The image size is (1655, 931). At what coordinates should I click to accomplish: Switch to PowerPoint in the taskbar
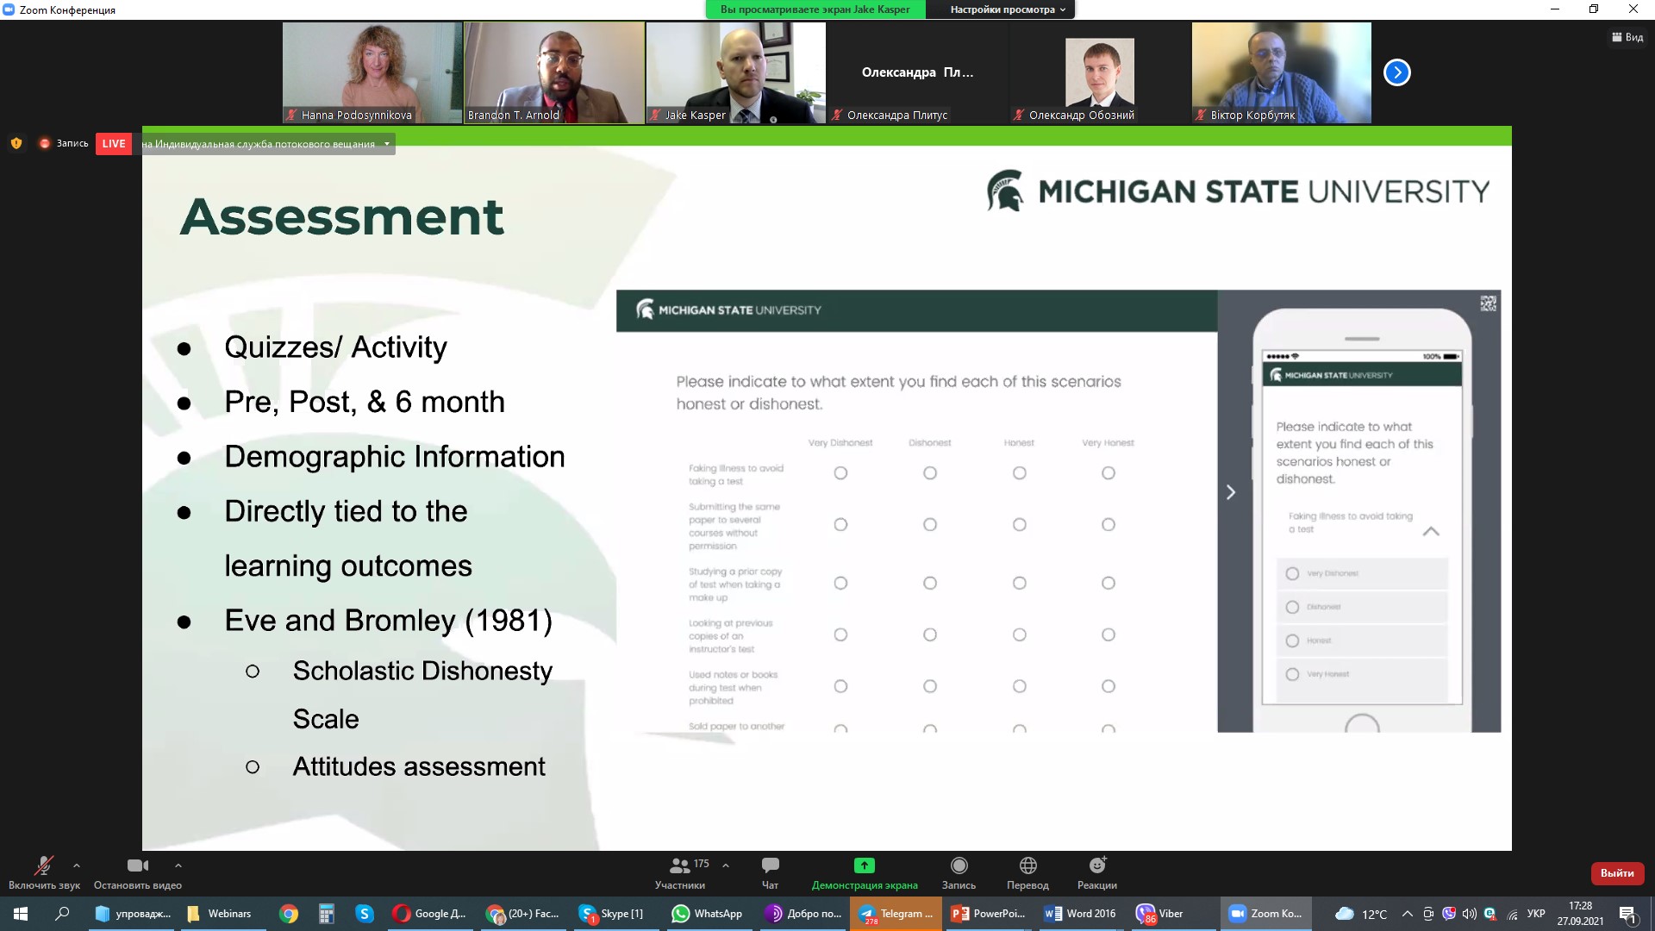pyautogui.click(x=989, y=914)
